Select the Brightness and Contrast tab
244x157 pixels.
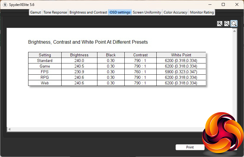coord(88,12)
